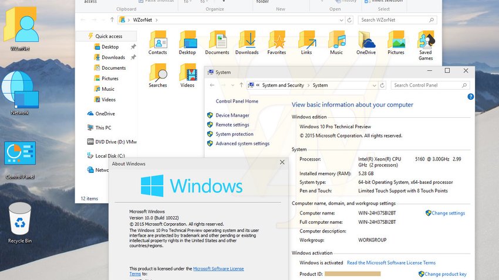499x280 pixels.
Task: Select DVD Drive (D:) in navigation pane
Action: [112, 142]
